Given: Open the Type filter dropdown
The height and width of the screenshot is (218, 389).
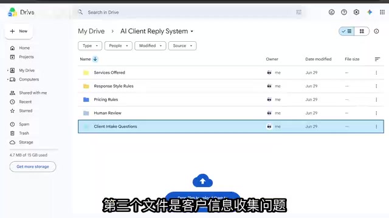Looking at the screenshot, I should coord(90,46).
